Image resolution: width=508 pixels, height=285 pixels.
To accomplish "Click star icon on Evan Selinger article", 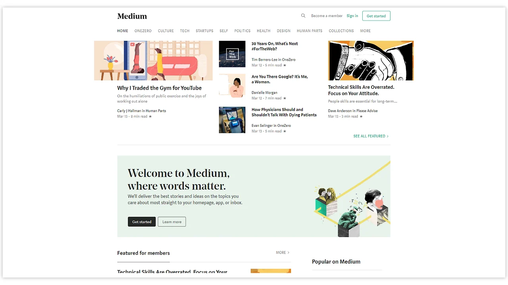I will 285,131.
